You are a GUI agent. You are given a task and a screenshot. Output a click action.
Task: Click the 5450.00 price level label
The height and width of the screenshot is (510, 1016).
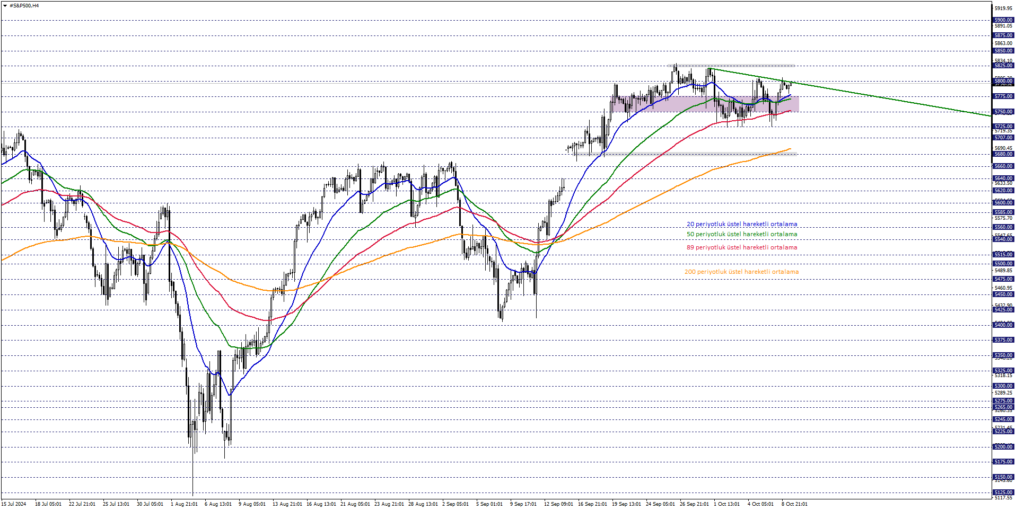1003,294
